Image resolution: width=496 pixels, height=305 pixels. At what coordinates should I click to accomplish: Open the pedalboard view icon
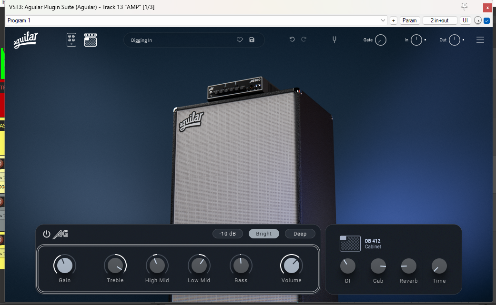tap(71, 40)
